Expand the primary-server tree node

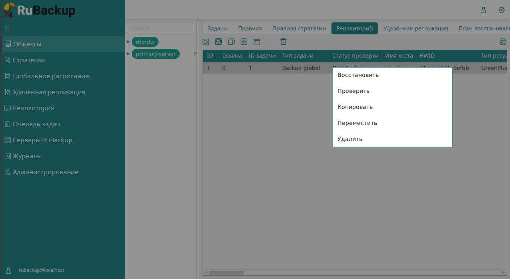(x=129, y=54)
